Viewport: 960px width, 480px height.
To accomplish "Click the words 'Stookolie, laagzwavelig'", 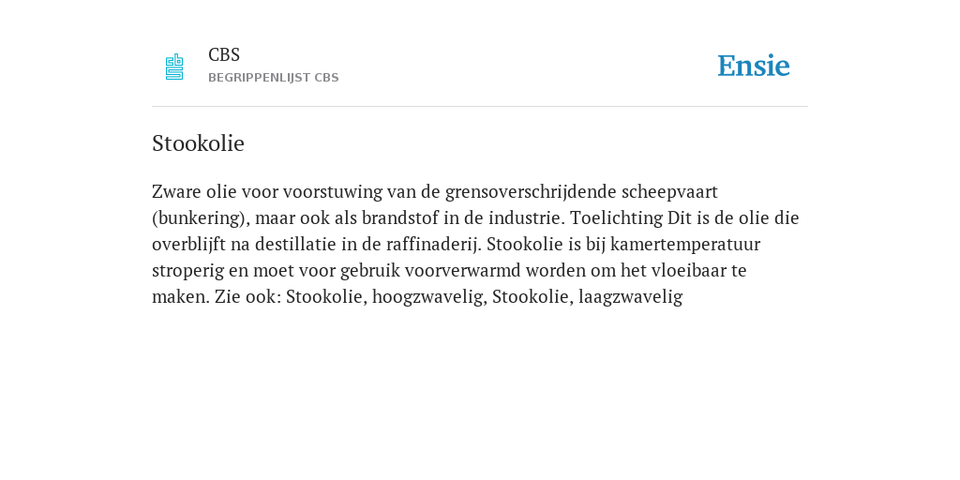I will click(x=588, y=297).
